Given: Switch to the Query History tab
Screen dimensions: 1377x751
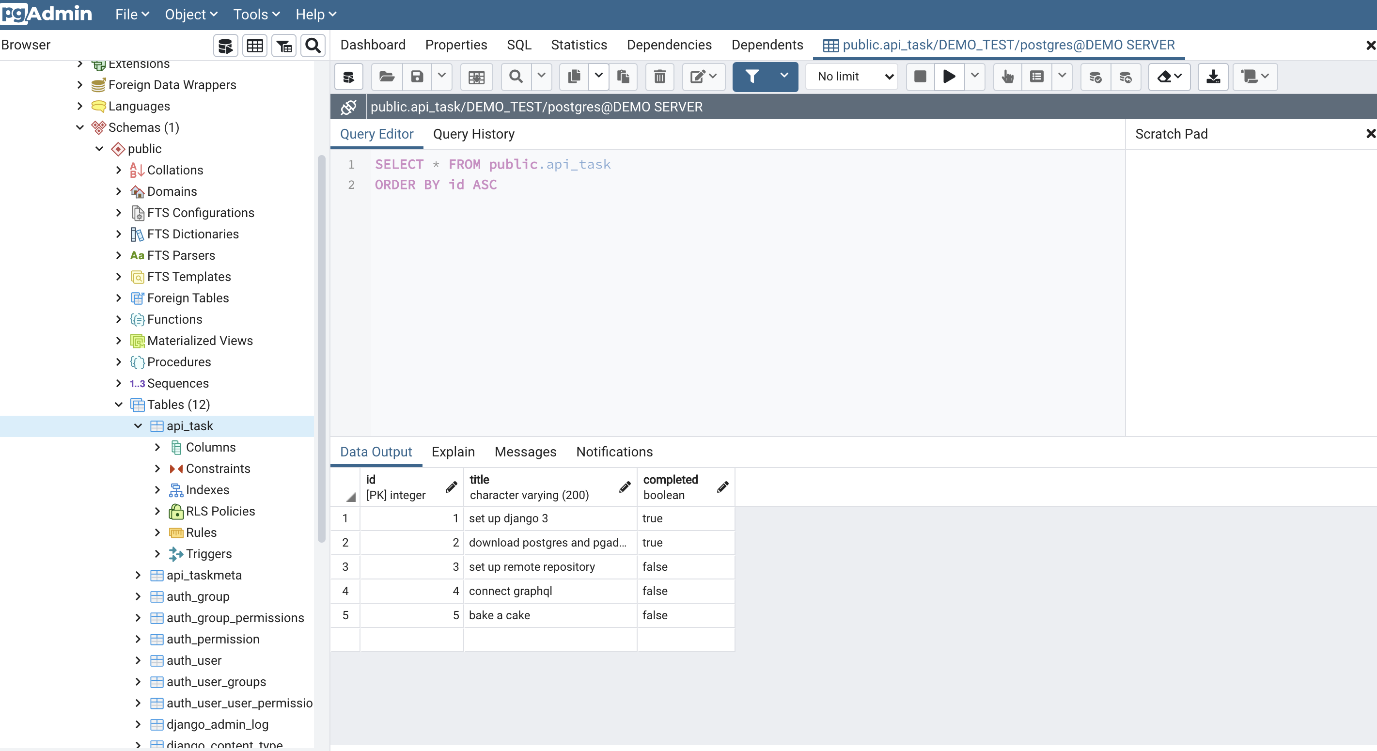Looking at the screenshot, I should (473, 134).
